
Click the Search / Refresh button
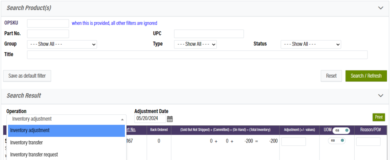(366, 76)
